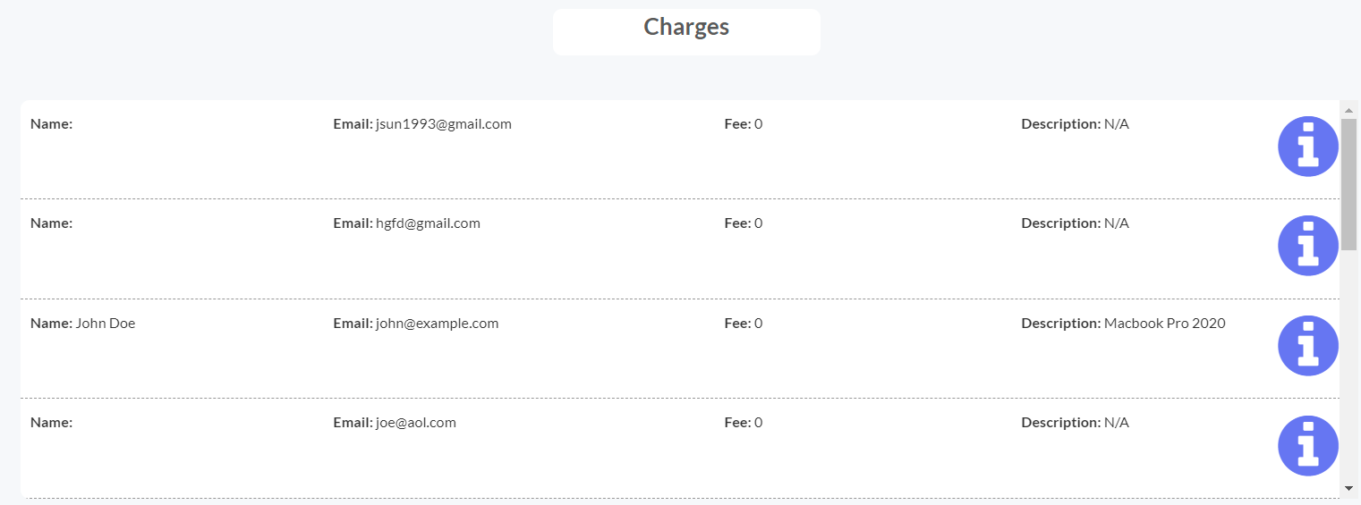Click Description N/A in joe@aol.com row
This screenshot has width=1361, height=505.
tap(1117, 423)
